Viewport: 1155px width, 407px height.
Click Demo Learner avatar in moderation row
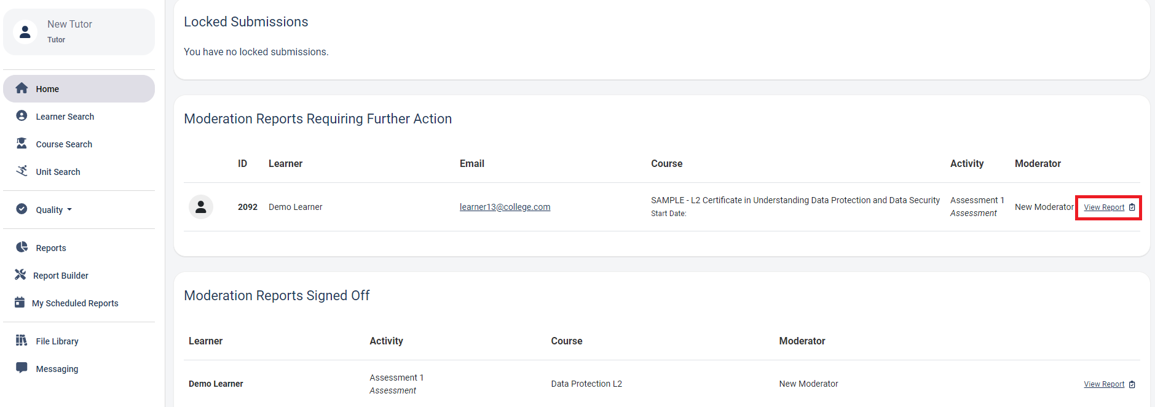coord(201,207)
